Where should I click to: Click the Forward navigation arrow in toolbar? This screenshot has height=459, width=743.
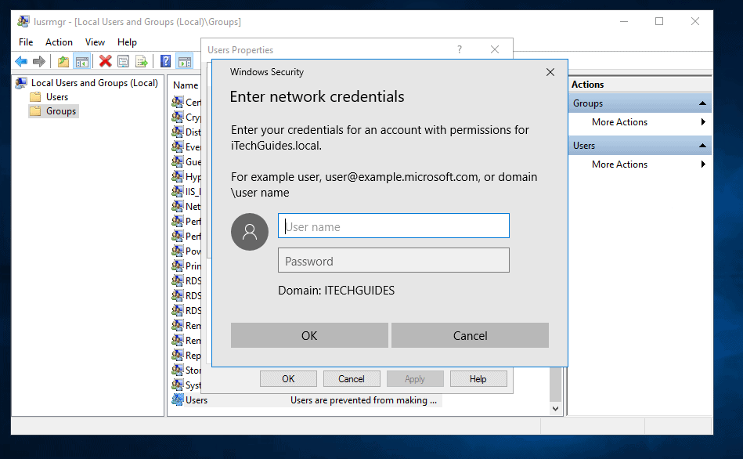point(38,61)
